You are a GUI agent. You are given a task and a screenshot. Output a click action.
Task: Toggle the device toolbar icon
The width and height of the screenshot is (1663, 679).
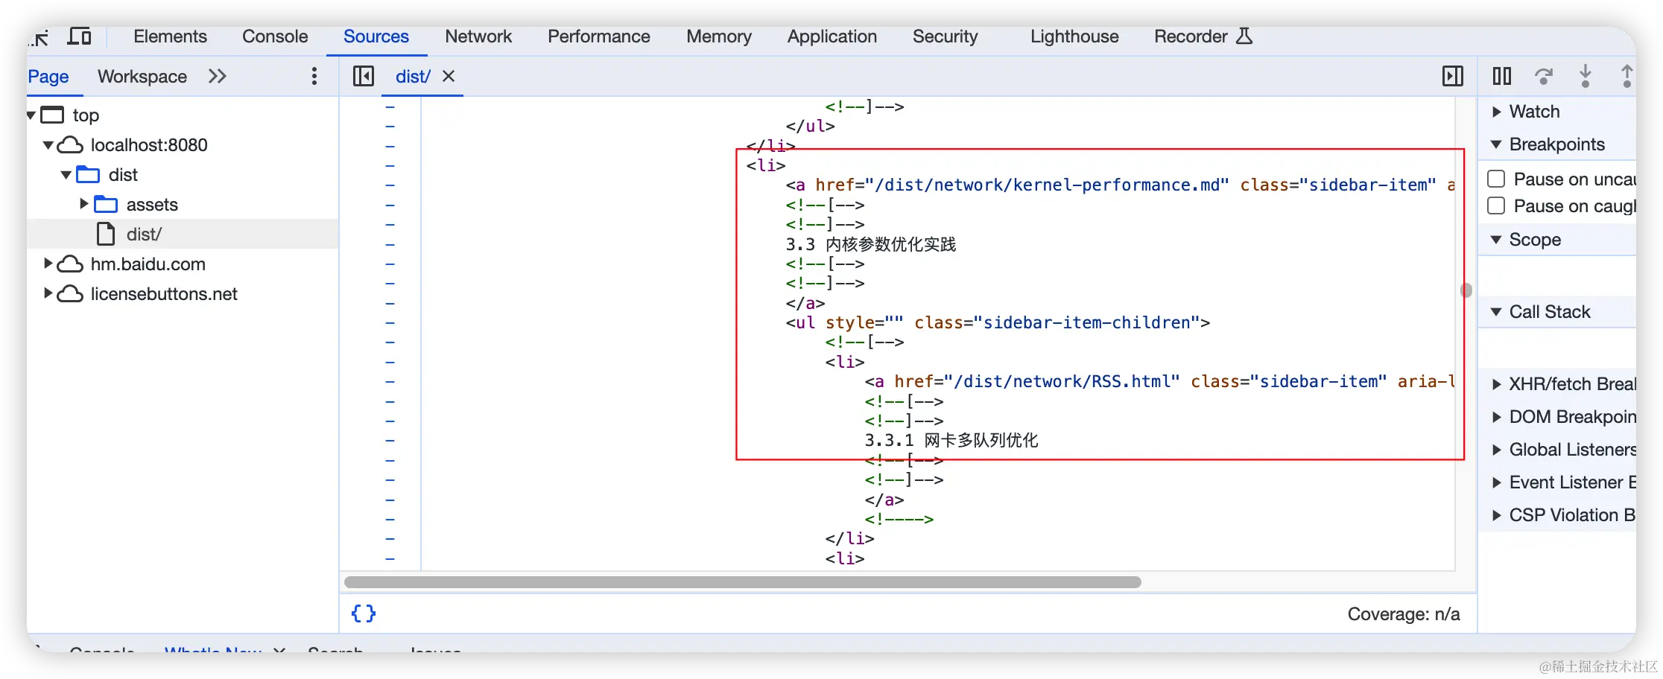pyautogui.click(x=79, y=36)
